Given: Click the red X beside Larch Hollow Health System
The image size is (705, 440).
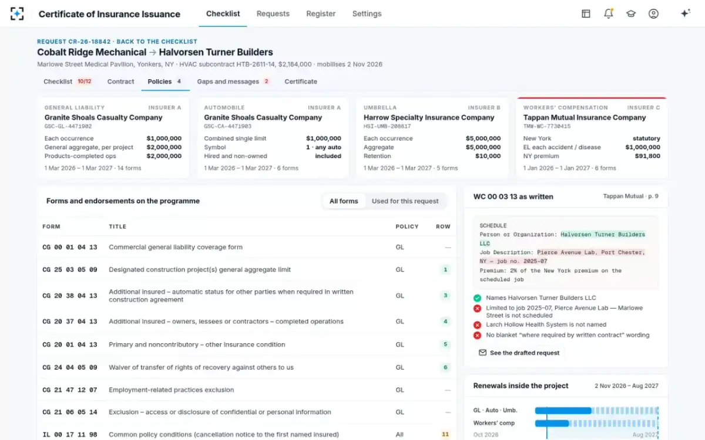Looking at the screenshot, I should [477, 324].
